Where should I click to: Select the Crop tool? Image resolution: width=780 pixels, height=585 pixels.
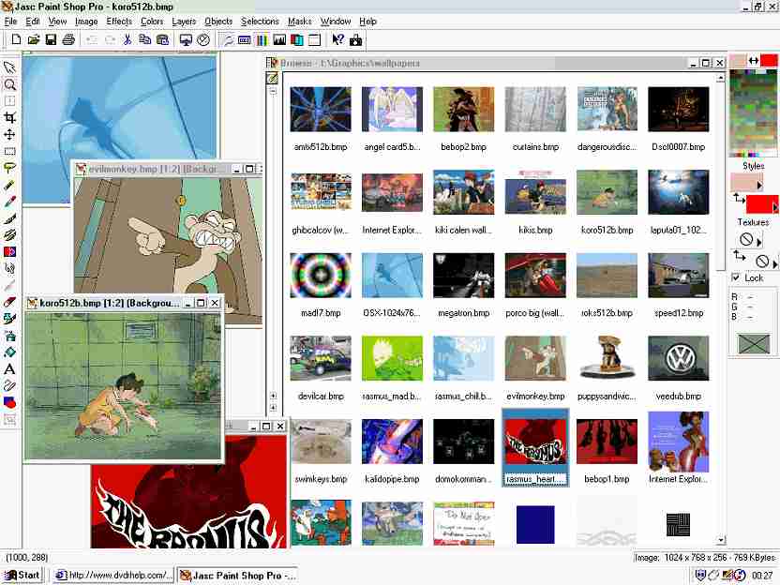point(9,117)
